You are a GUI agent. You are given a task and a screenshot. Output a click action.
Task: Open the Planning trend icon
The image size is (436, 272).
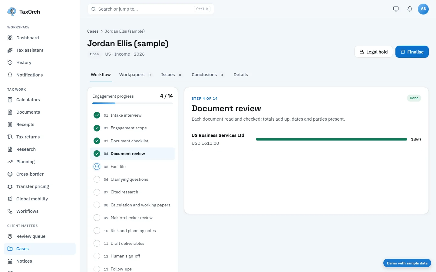click(10, 162)
